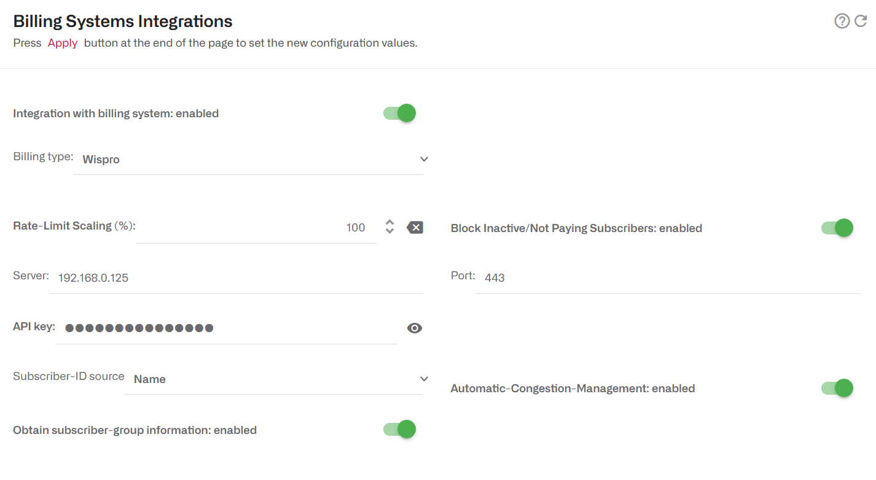Turn off Obtain subscriber-group information switch
This screenshot has height=480, width=876.
400,430
